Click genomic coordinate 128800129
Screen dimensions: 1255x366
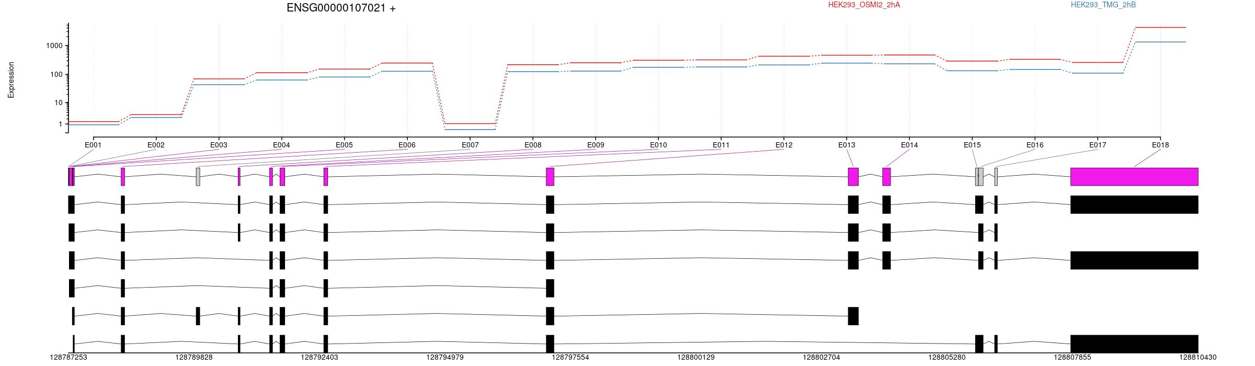click(x=696, y=358)
